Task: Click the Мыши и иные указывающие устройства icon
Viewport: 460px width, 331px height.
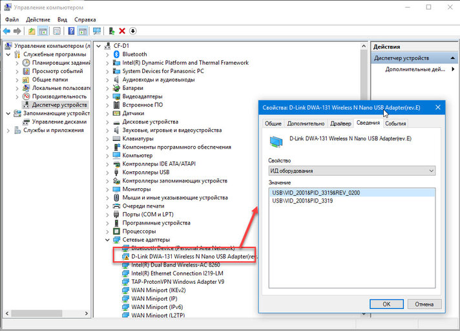Action: pos(116,198)
